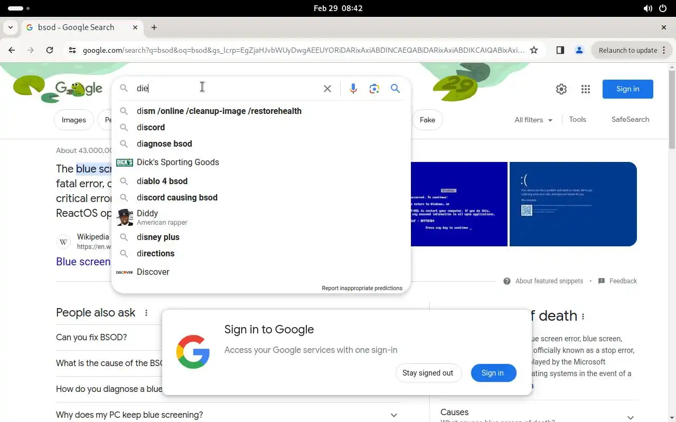Viewport: 676px width, 422px height.
Task: Pick the dism restorehealth suggestion
Action: (x=261, y=111)
